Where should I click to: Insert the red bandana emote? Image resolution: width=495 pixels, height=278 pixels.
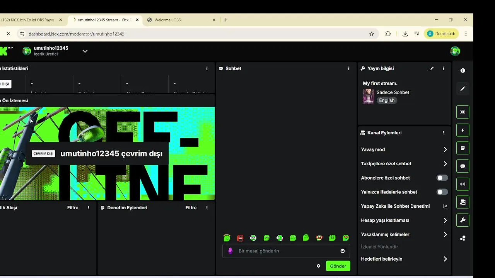click(319, 238)
